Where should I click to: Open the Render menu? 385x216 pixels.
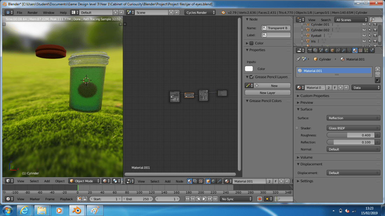(x=33, y=13)
